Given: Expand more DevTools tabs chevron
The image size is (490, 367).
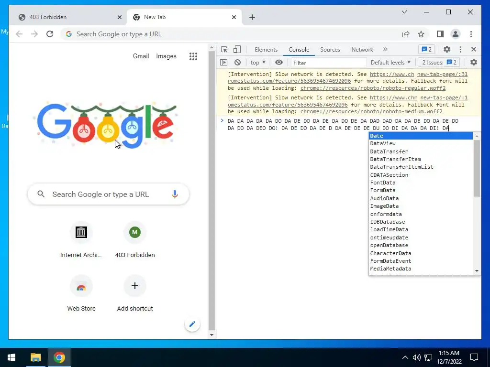Looking at the screenshot, I should [x=385, y=49].
